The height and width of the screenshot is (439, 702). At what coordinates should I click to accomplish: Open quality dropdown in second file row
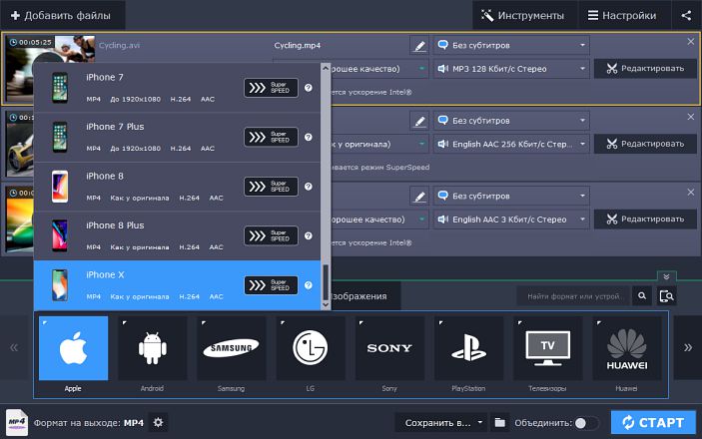tap(421, 144)
